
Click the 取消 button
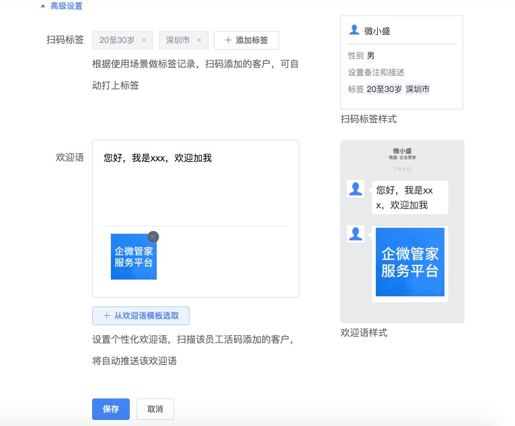(155, 409)
